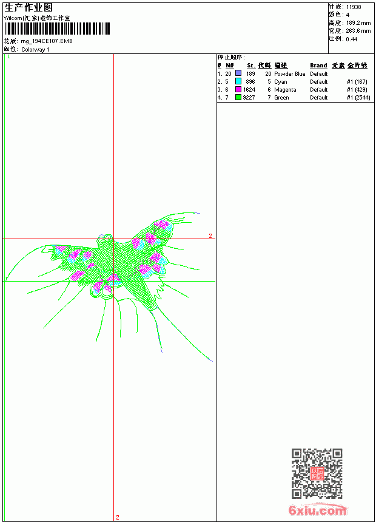Click the butterfly embroidery design preview
The width and height of the screenshot is (376, 522).
[x=110, y=283]
